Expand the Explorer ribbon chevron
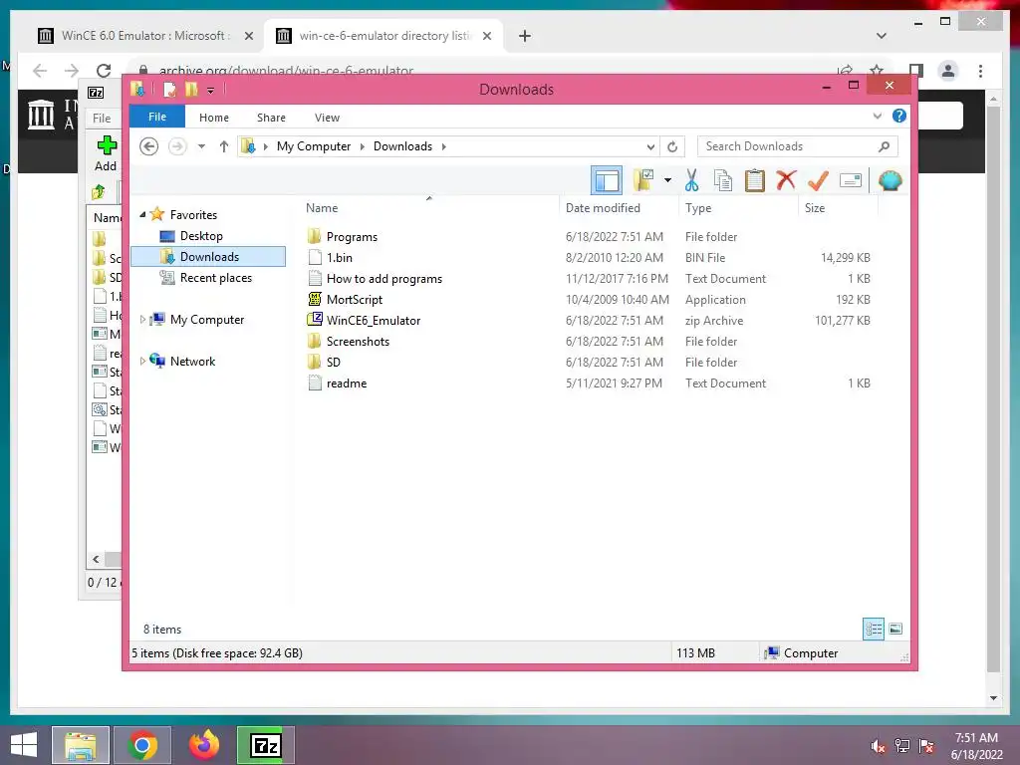This screenshot has width=1020, height=765. point(877,116)
